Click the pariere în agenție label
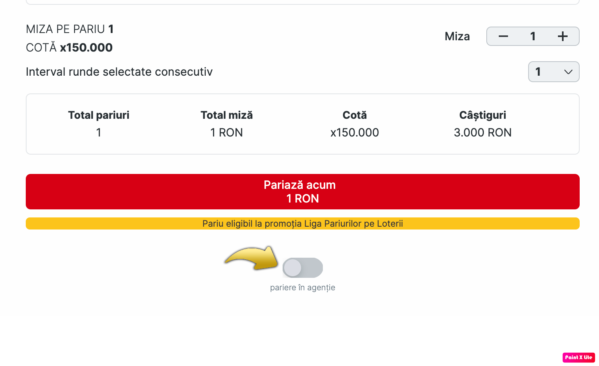Screen dimensions: 599x366 coord(303,287)
